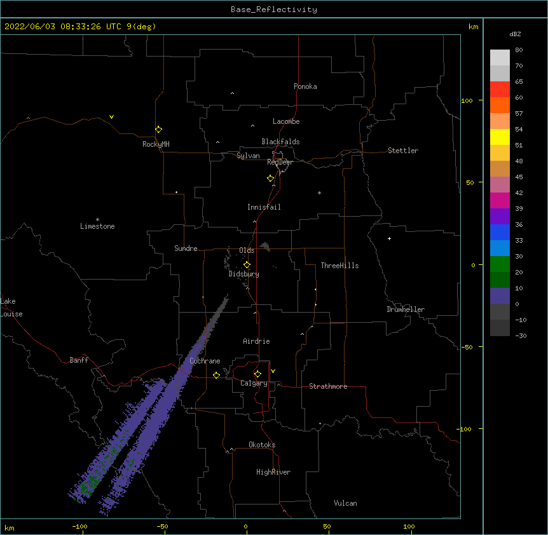The image size is (548, 535).
Task: Click the Lacombe city label
Action: (x=286, y=121)
